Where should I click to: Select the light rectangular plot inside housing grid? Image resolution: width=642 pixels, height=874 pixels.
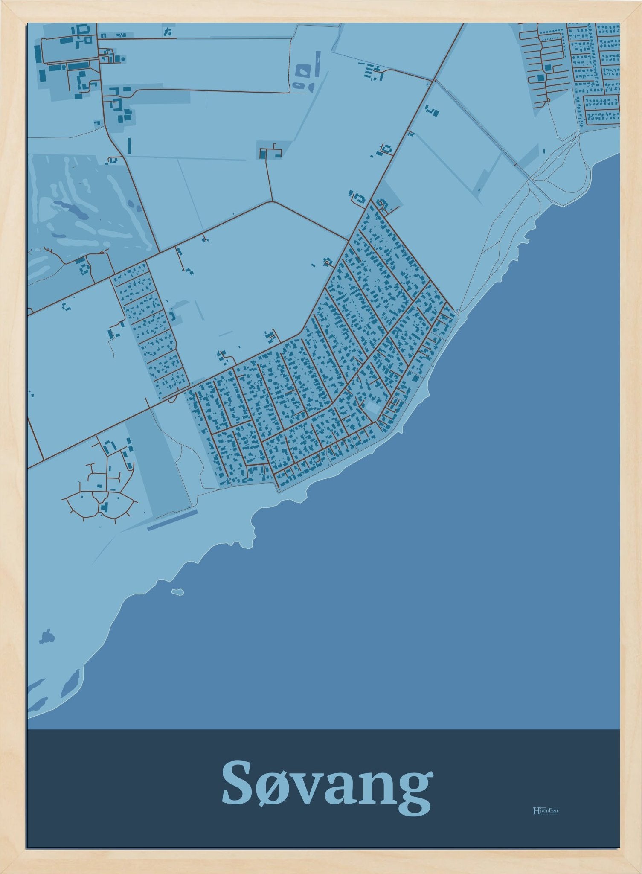372,407
